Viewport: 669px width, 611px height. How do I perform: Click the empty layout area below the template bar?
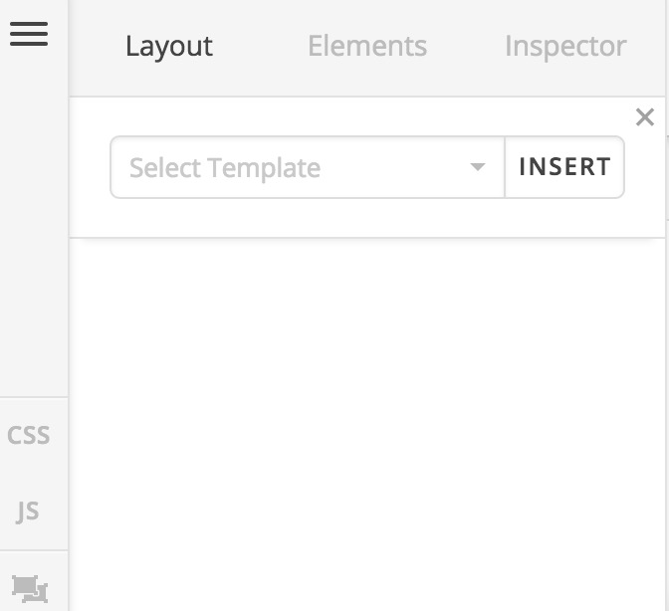[x=368, y=418]
